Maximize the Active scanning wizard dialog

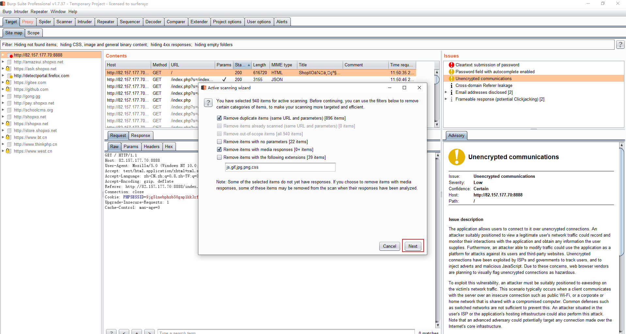[404, 88]
